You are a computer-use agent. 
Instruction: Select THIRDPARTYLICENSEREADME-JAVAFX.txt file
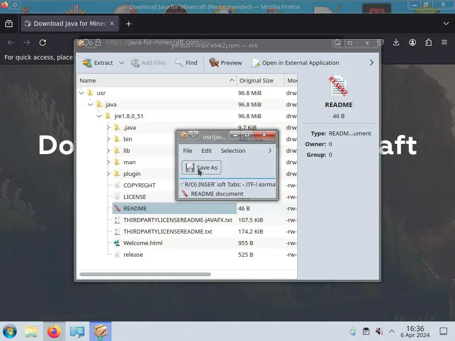coord(178,220)
